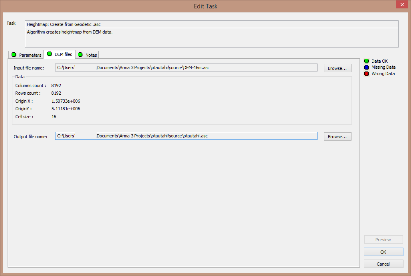Switch to the Parameters tab
Screen dimensions: 411x276
pos(26,55)
